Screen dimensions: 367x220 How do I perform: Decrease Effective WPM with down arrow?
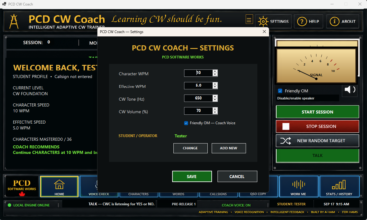point(215,87)
